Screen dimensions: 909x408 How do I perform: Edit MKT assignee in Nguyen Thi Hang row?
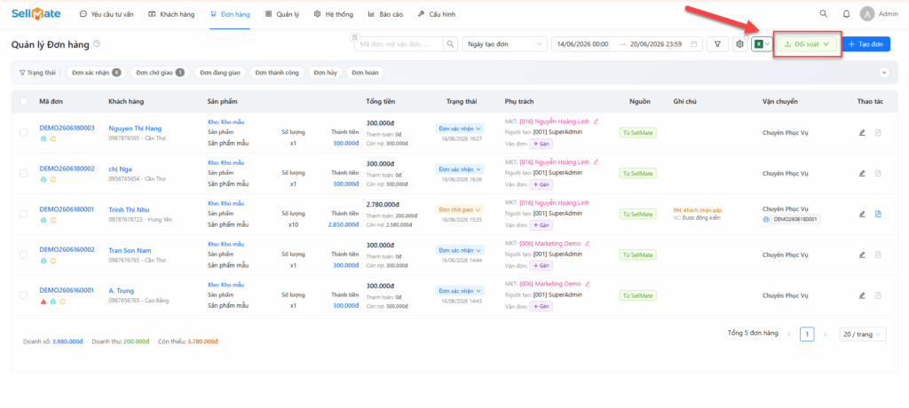(596, 122)
